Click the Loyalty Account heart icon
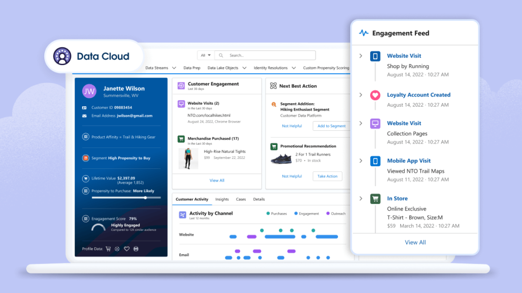 tap(375, 95)
